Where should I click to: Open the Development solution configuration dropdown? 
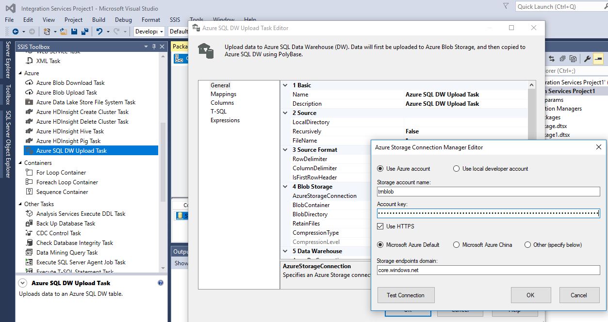[162, 32]
